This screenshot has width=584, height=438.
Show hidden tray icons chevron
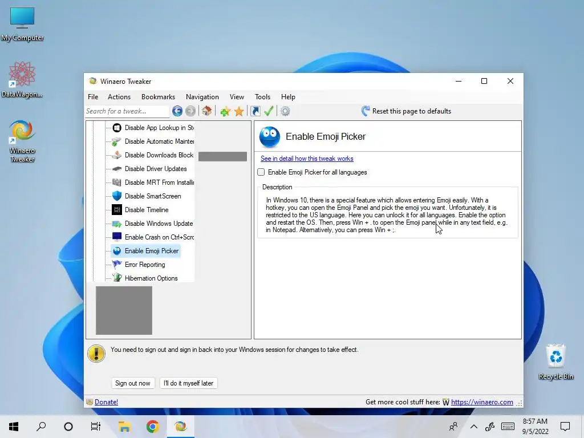(x=474, y=427)
